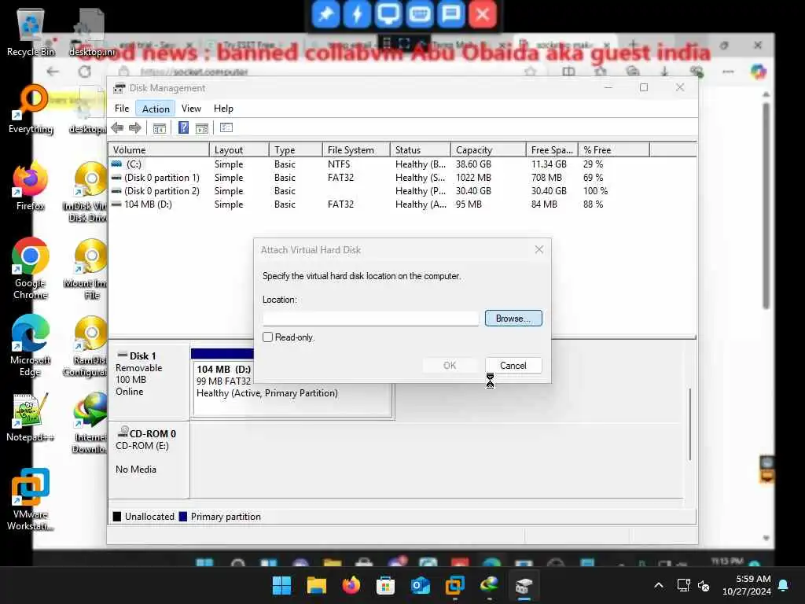The width and height of the screenshot is (805, 604).
Task: Select the Firefox desktop shortcut
Action: 31,186
